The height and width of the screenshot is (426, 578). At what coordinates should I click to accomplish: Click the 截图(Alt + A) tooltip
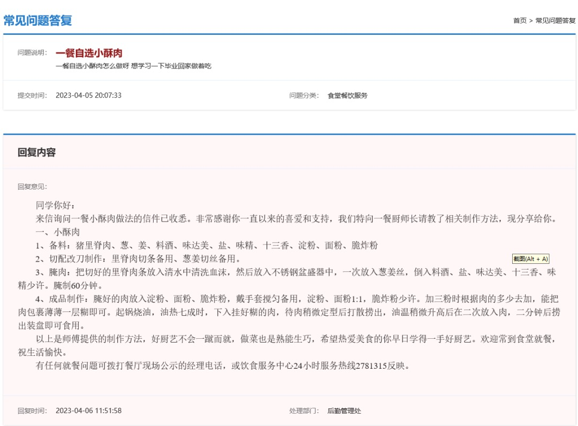pos(530,259)
